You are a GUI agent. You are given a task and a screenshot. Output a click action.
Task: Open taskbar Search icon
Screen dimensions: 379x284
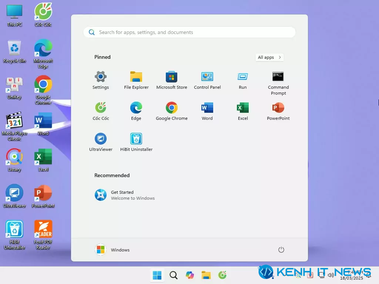pos(173,275)
